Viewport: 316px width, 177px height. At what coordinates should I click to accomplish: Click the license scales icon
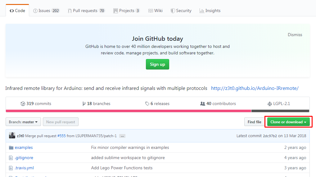[x=270, y=103]
